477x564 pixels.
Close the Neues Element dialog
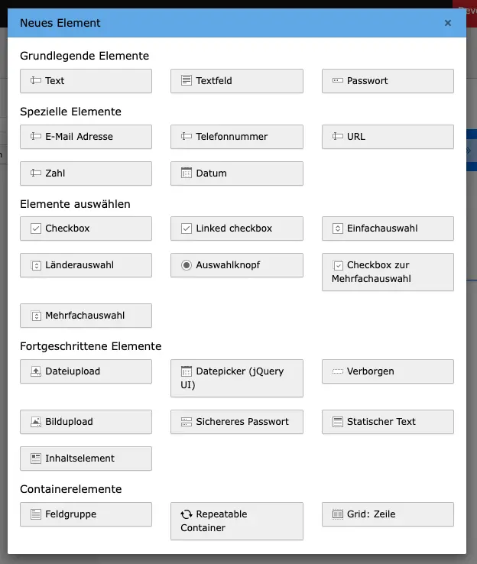coord(448,23)
